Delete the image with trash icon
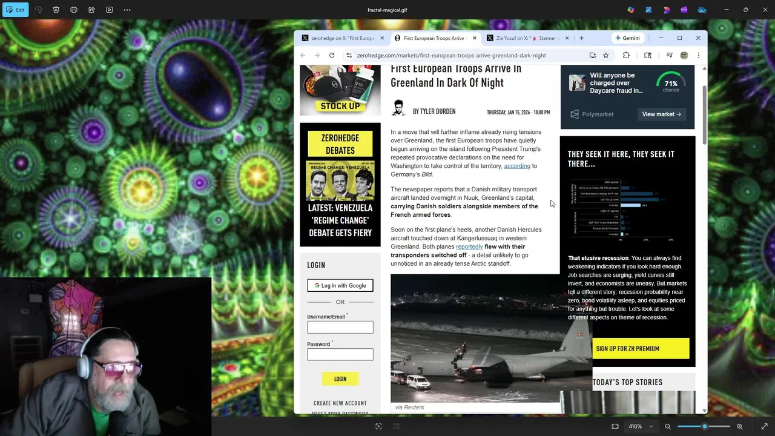775x436 pixels. [56, 10]
